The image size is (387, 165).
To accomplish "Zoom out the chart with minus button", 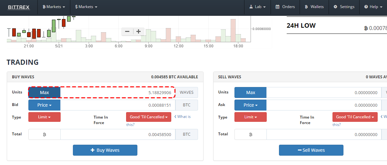I will [x=127, y=32].
